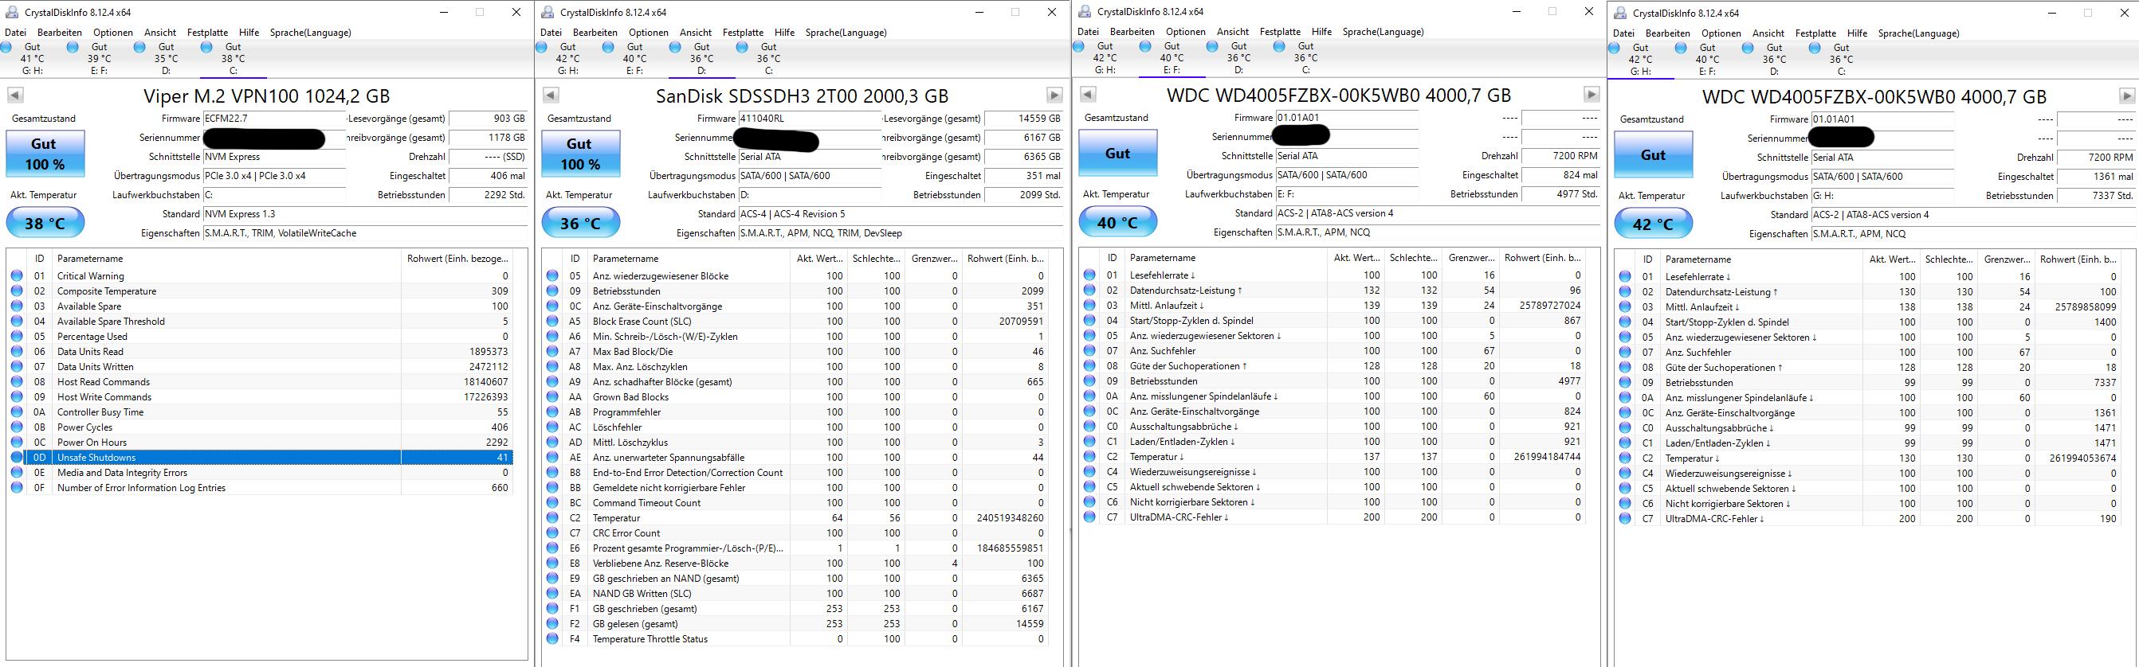Click Drehzahl value 7200 RPM in WDC E: F: window
This screenshot has width=2139, height=667.
(x=1561, y=156)
